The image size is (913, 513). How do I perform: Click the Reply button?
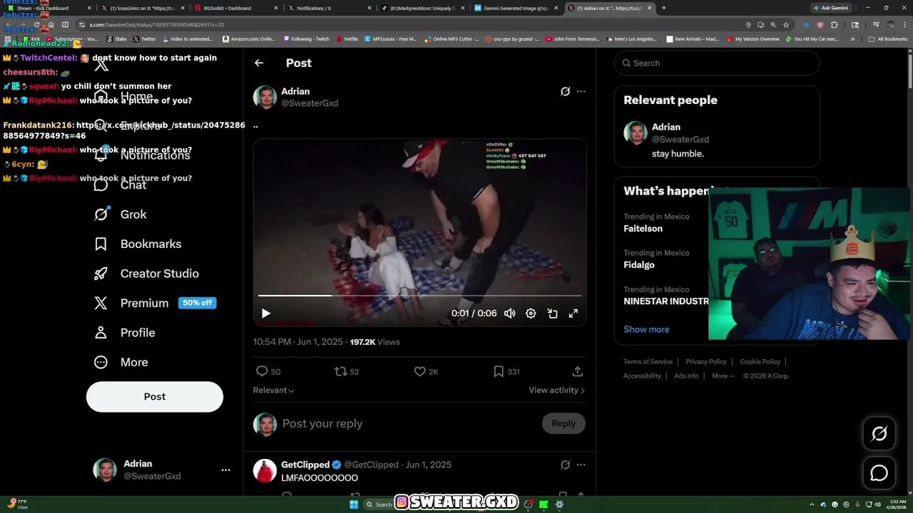point(563,423)
